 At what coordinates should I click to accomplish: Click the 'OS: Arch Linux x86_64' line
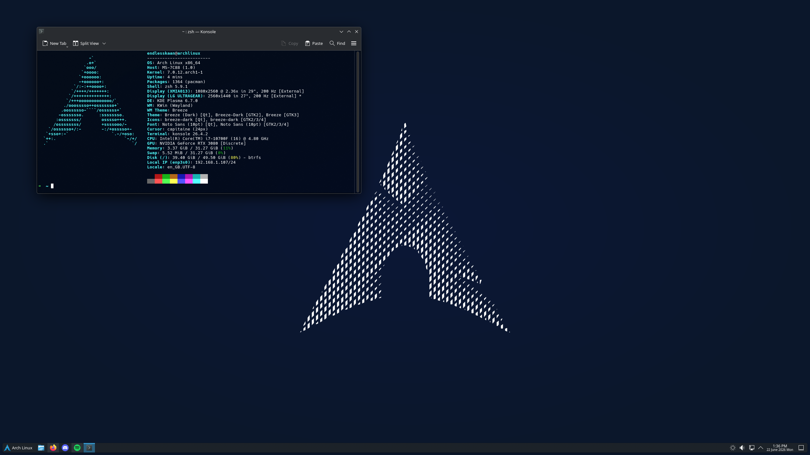pyautogui.click(x=173, y=63)
